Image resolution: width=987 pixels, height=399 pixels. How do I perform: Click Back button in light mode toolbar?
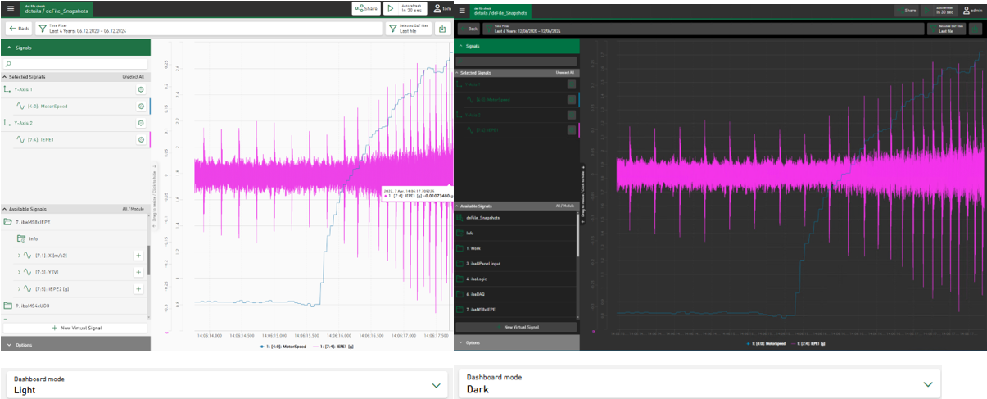18,28
